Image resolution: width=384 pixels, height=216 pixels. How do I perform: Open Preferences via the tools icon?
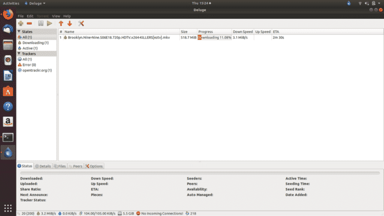coord(81,23)
